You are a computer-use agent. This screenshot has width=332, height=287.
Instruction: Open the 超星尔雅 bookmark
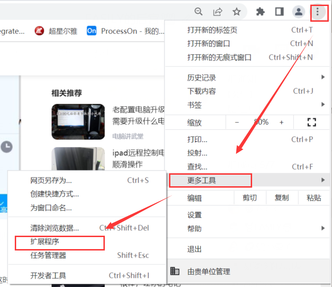(56, 31)
